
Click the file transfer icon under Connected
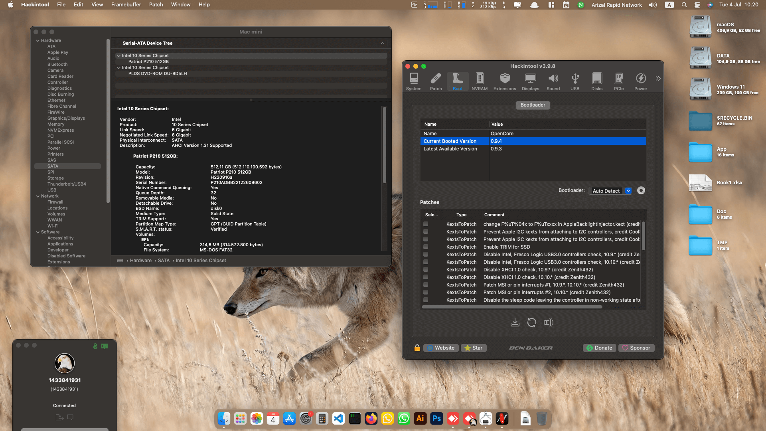pos(59,417)
